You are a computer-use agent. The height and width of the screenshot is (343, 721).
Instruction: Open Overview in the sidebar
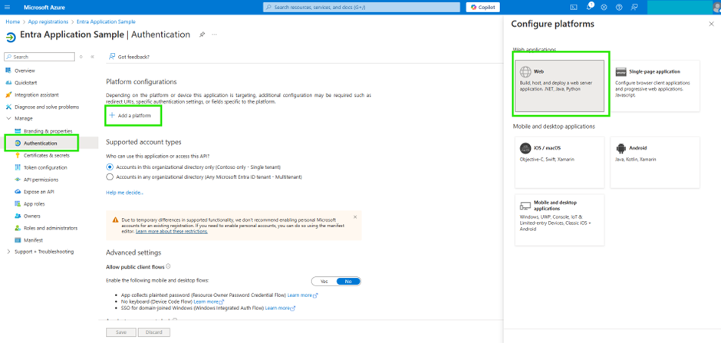point(25,71)
